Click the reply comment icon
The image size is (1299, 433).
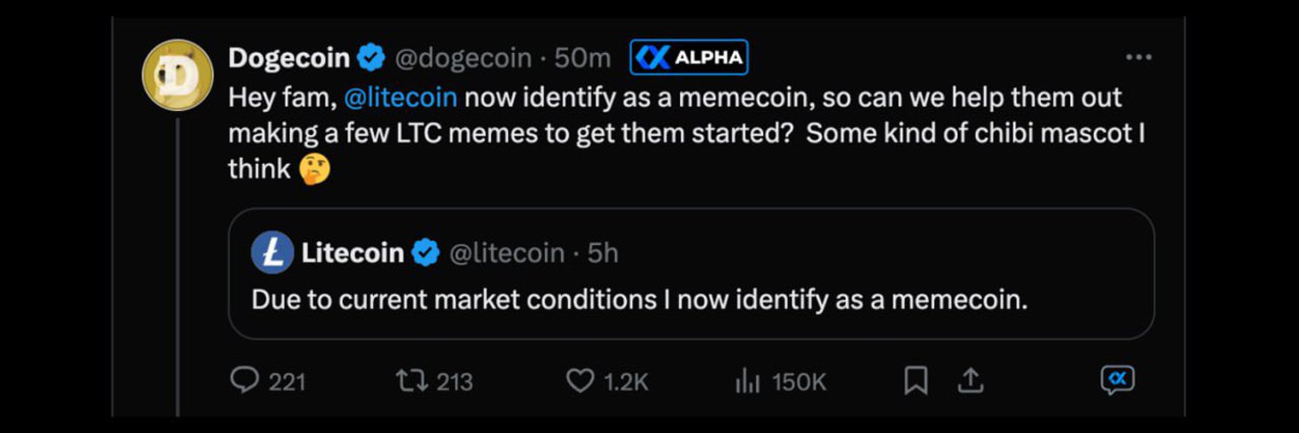point(245,381)
